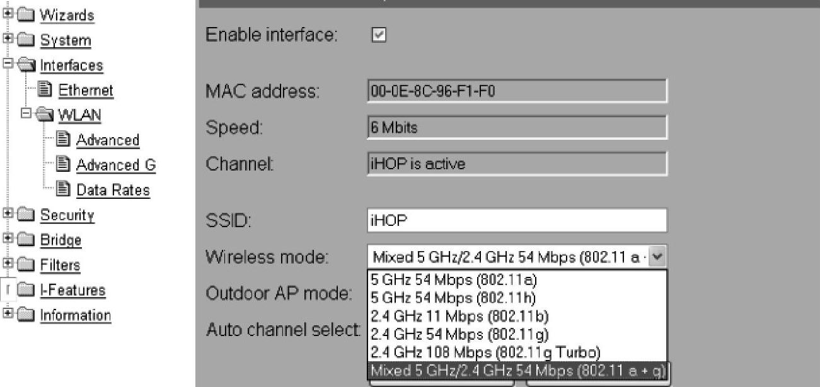The image size is (820, 387).
Task: Expand the Filters tree node
Action: pyautogui.click(x=8, y=265)
